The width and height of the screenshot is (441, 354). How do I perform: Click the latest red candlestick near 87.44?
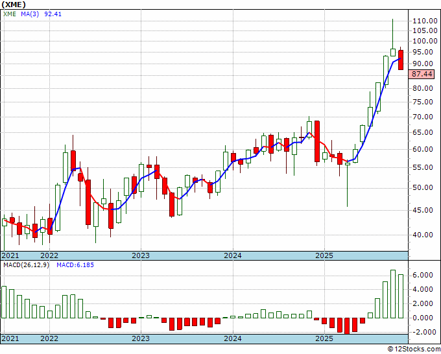[401, 60]
